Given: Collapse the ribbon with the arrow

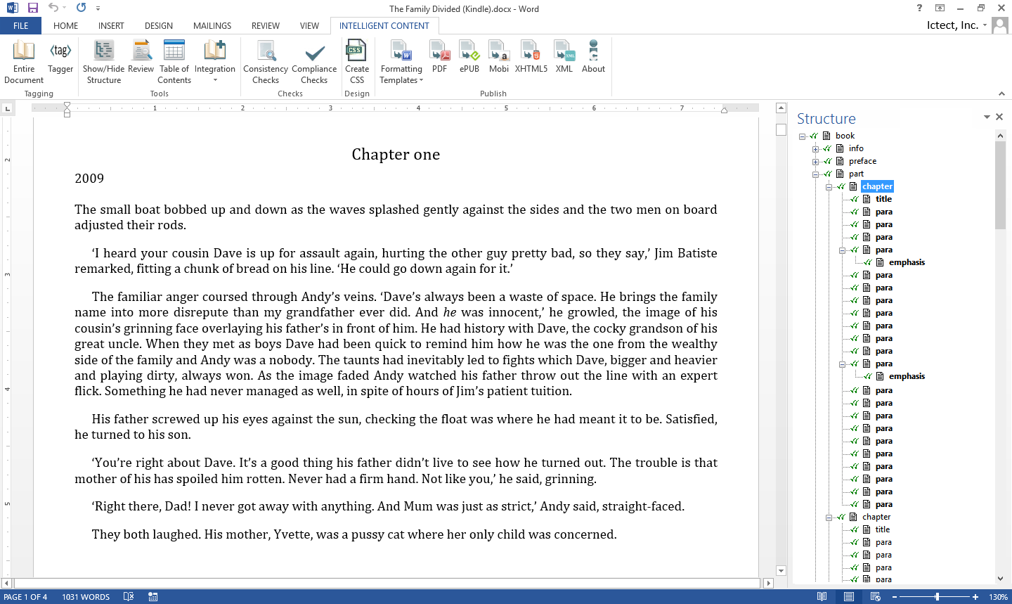Looking at the screenshot, I should coord(1001,94).
